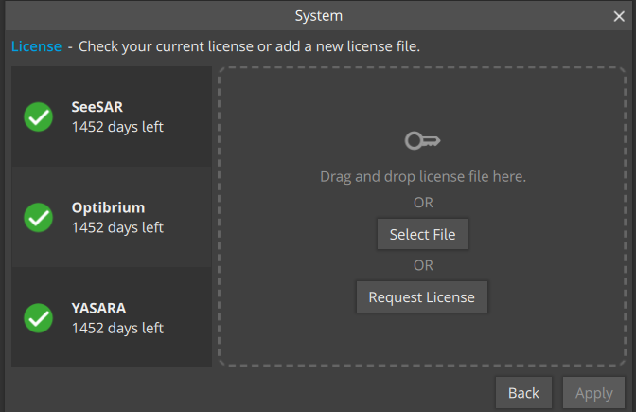Go back using the Back button
The height and width of the screenshot is (412, 636).
coord(523,393)
